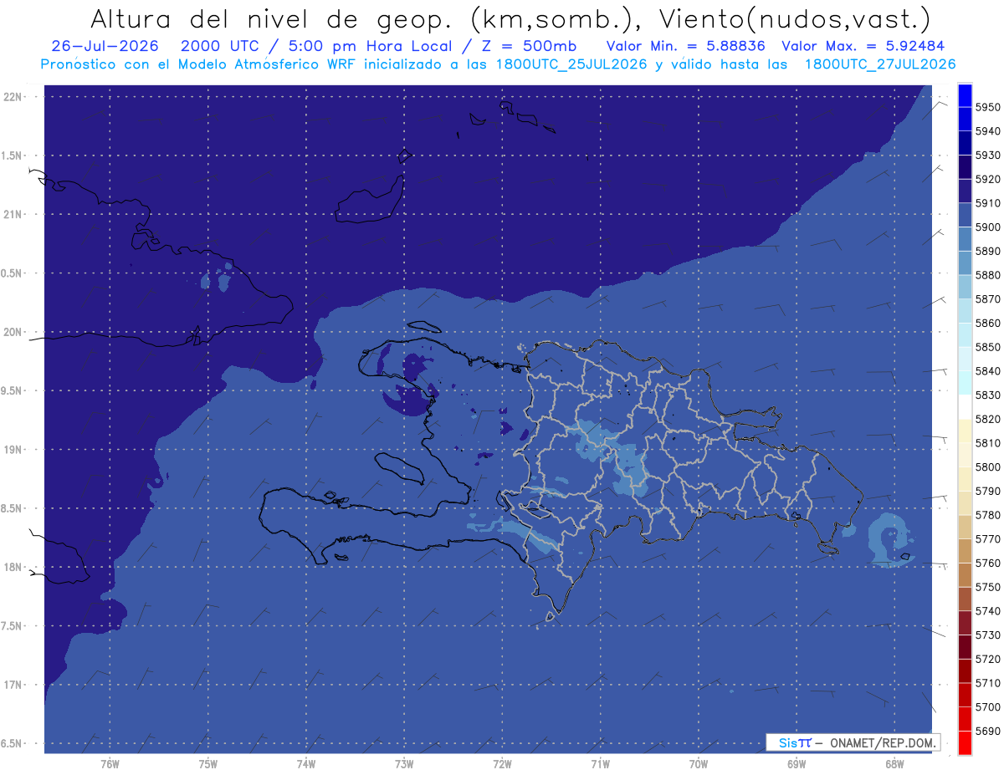Pick the legend swatch between 5760 and 5770
This screenshot has width=1004, height=775.
[965, 551]
